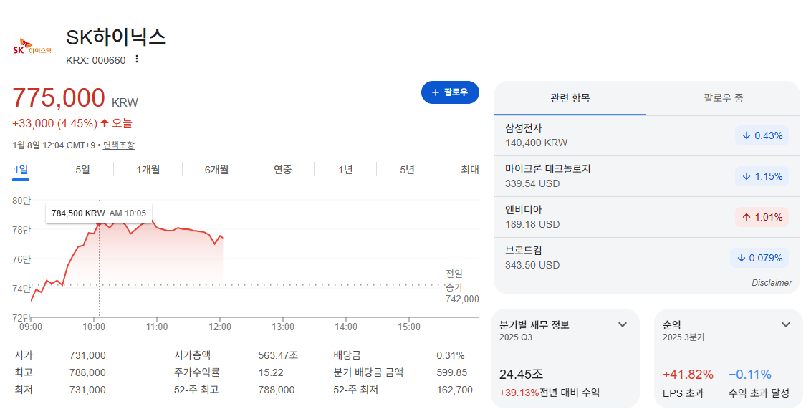Open the three-dot menu next to KRX: 000660

[x=137, y=59]
